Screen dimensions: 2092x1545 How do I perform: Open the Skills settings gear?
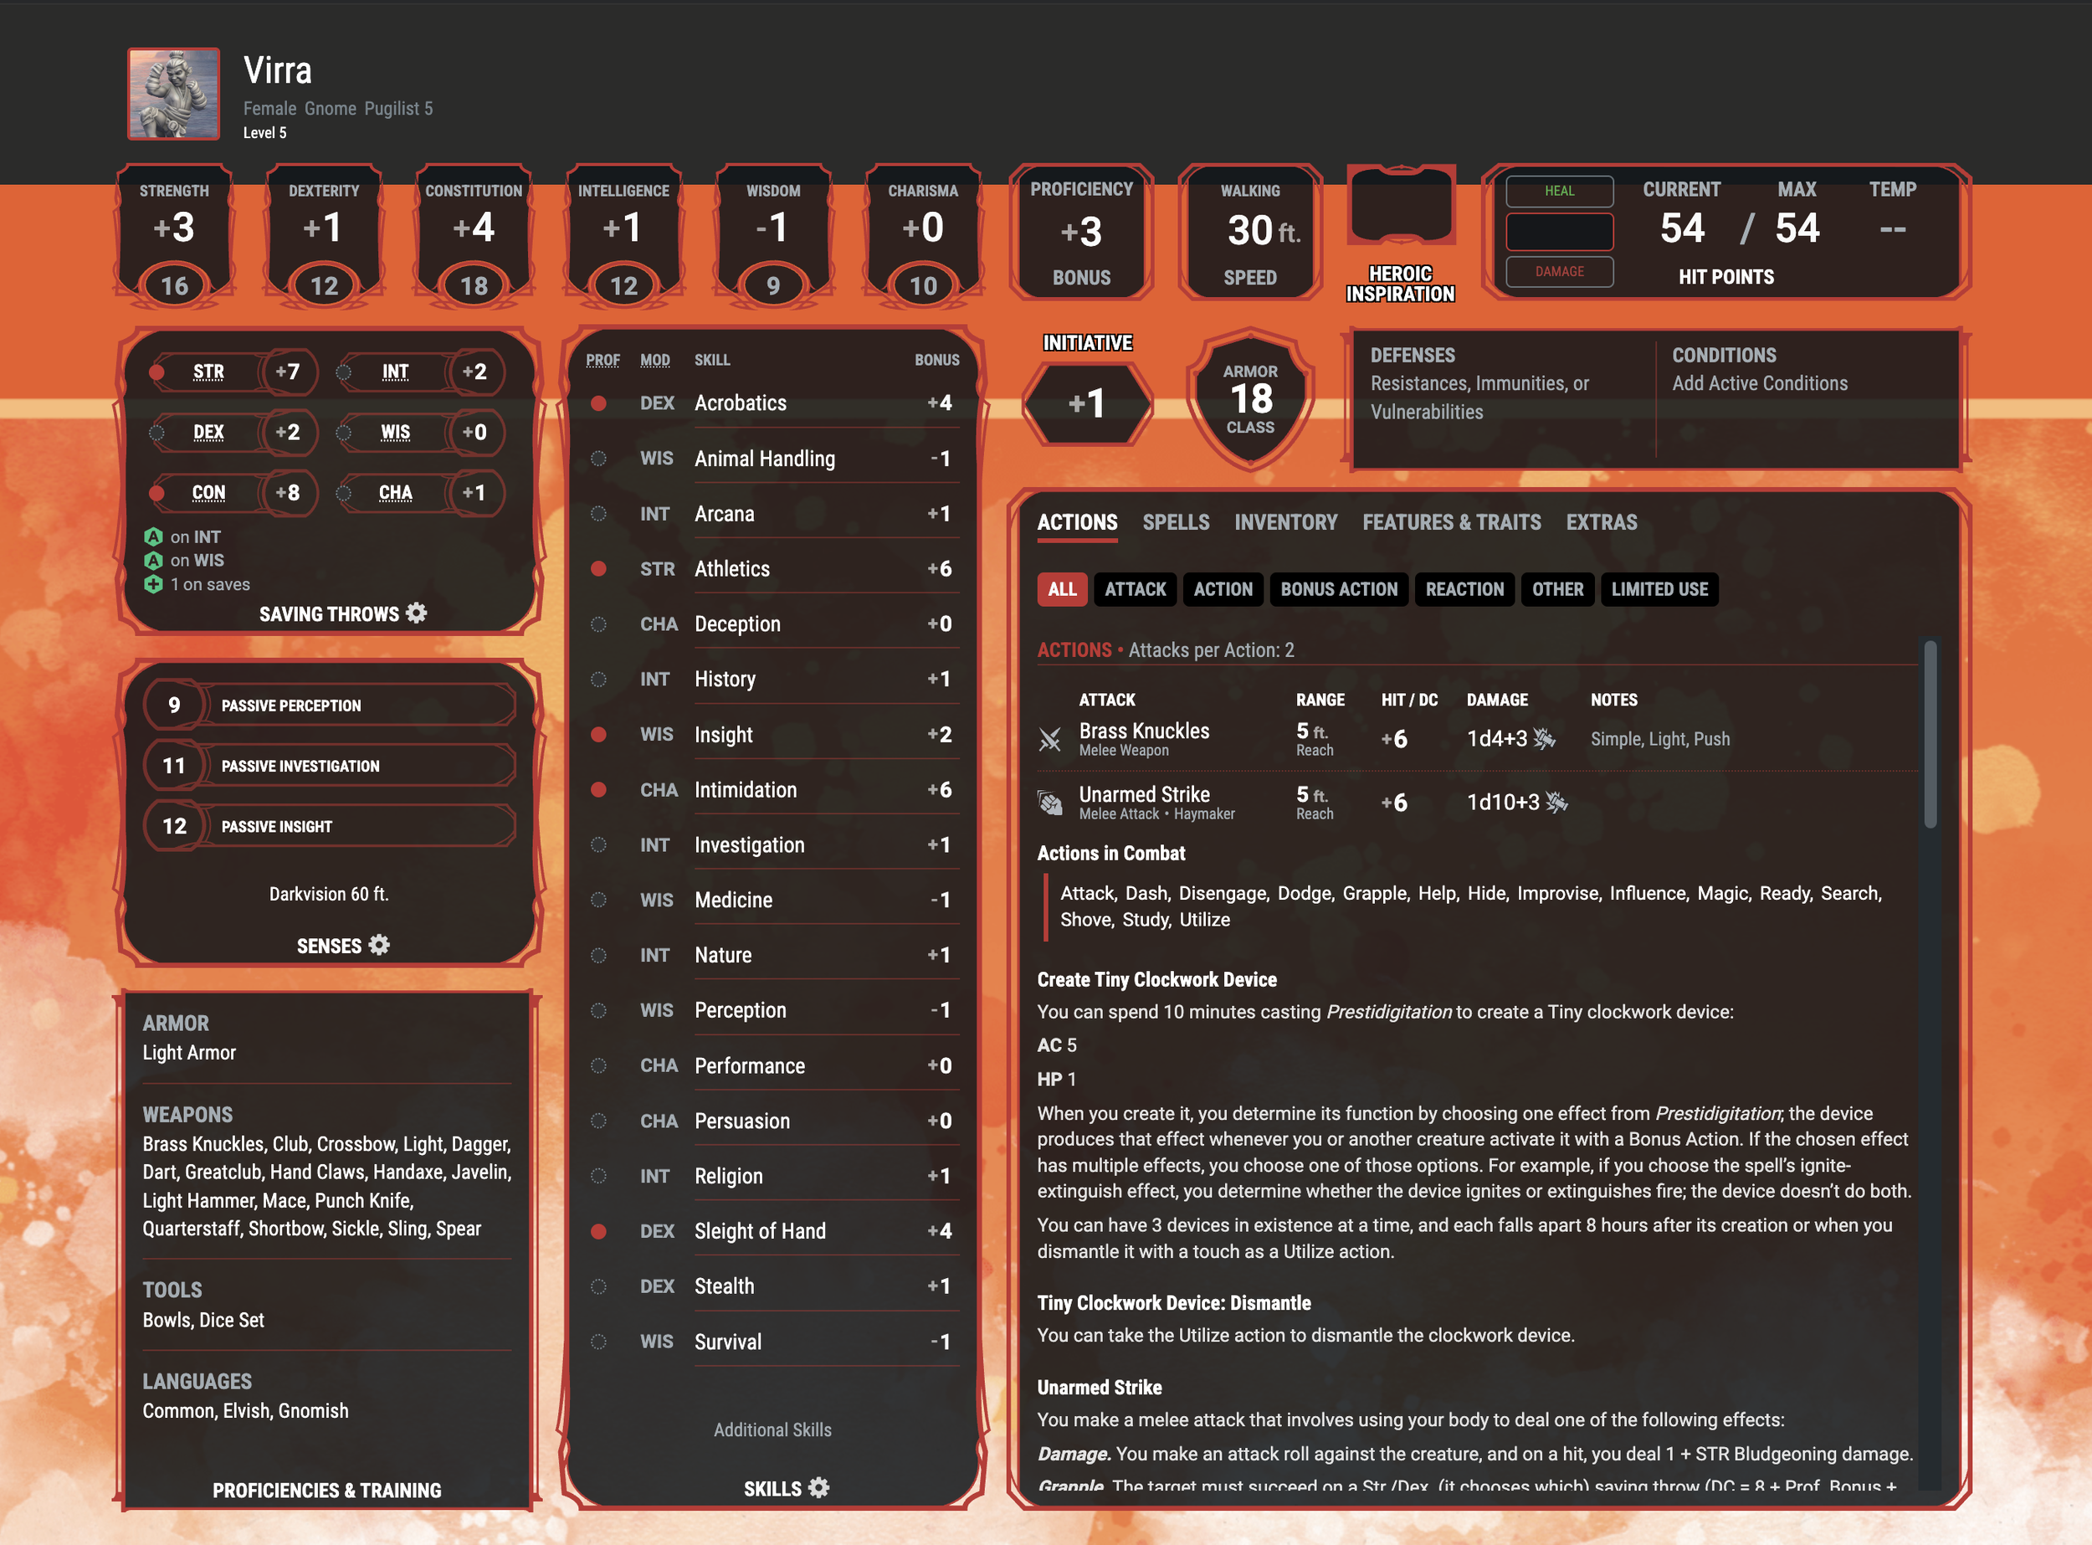coord(818,1487)
